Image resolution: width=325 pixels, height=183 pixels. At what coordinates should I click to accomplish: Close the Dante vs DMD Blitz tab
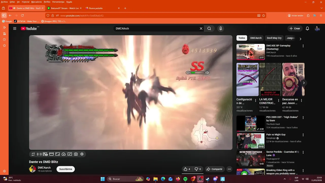(43, 8)
